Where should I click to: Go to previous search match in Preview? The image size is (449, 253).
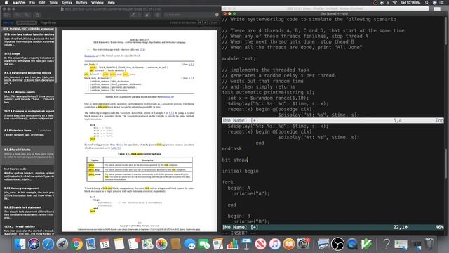[x=201, y=22]
